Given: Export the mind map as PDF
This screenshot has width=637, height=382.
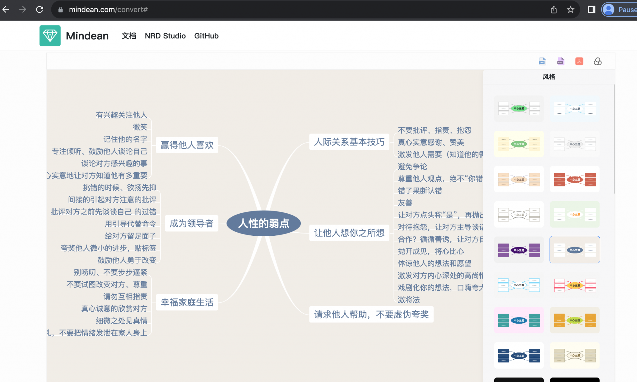Looking at the screenshot, I should 579,61.
